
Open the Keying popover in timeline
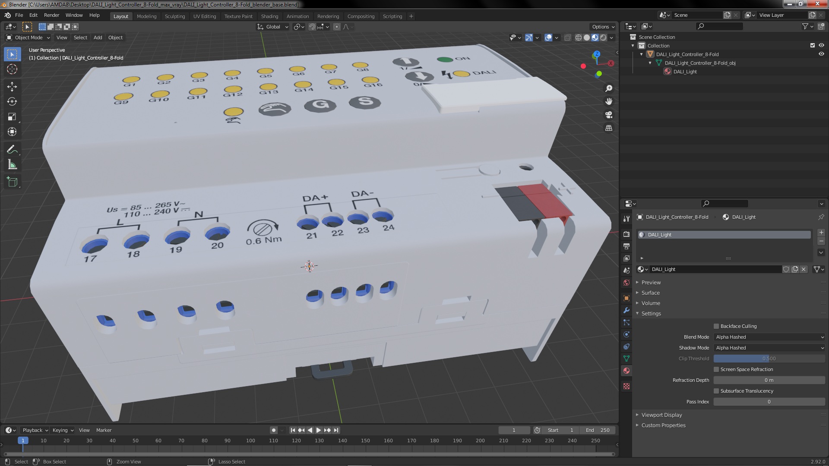pyautogui.click(x=63, y=430)
